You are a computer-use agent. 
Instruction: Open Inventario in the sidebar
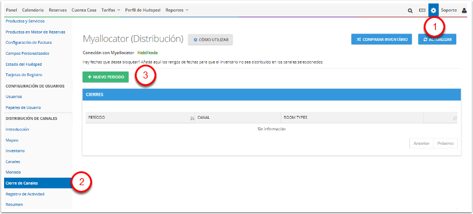click(x=15, y=151)
